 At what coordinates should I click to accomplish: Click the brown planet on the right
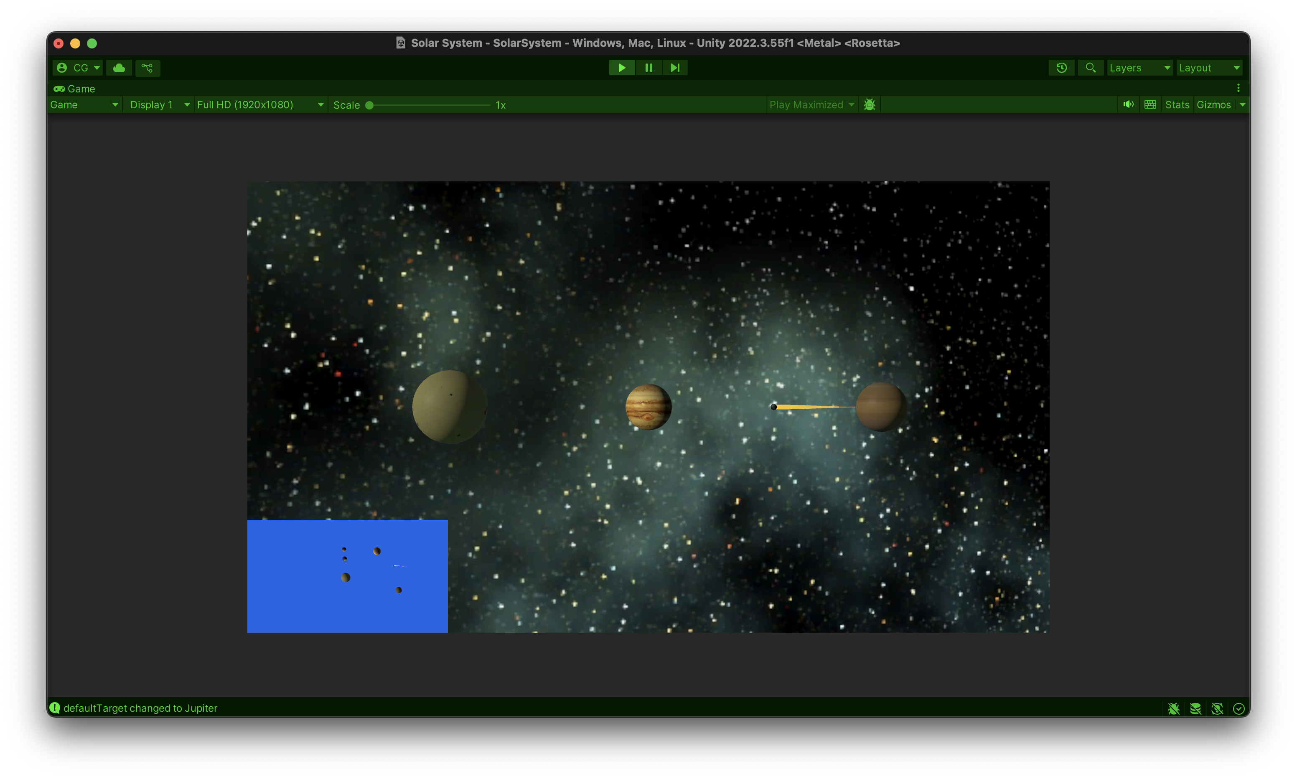click(881, 407)
